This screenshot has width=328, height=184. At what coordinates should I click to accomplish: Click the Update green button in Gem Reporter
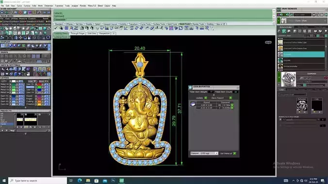click(x=206, y=98)
